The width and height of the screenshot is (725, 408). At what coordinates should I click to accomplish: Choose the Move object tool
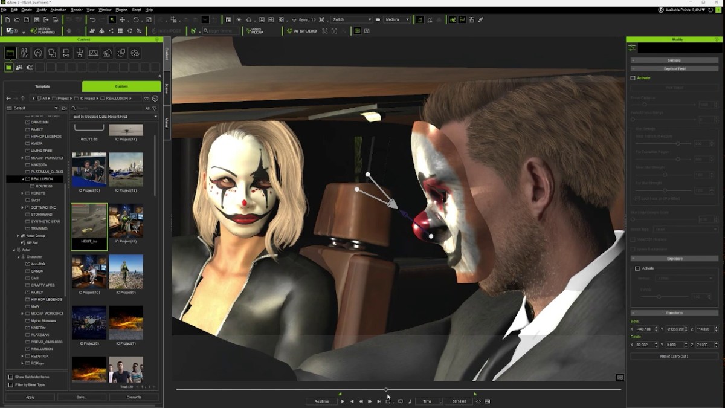click(122, 19)
